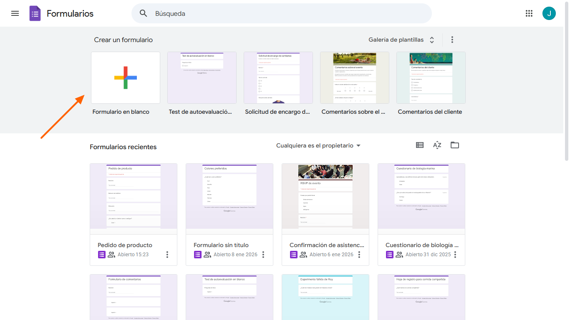Open the Comentarios del cliente template
Screen dimensions: 570x320
[431, 77]
